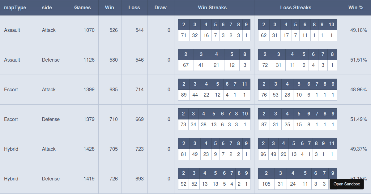Select streak 10 header in Escort Defense wins
This screenshot has height=195, width=371.
(245, 114)
